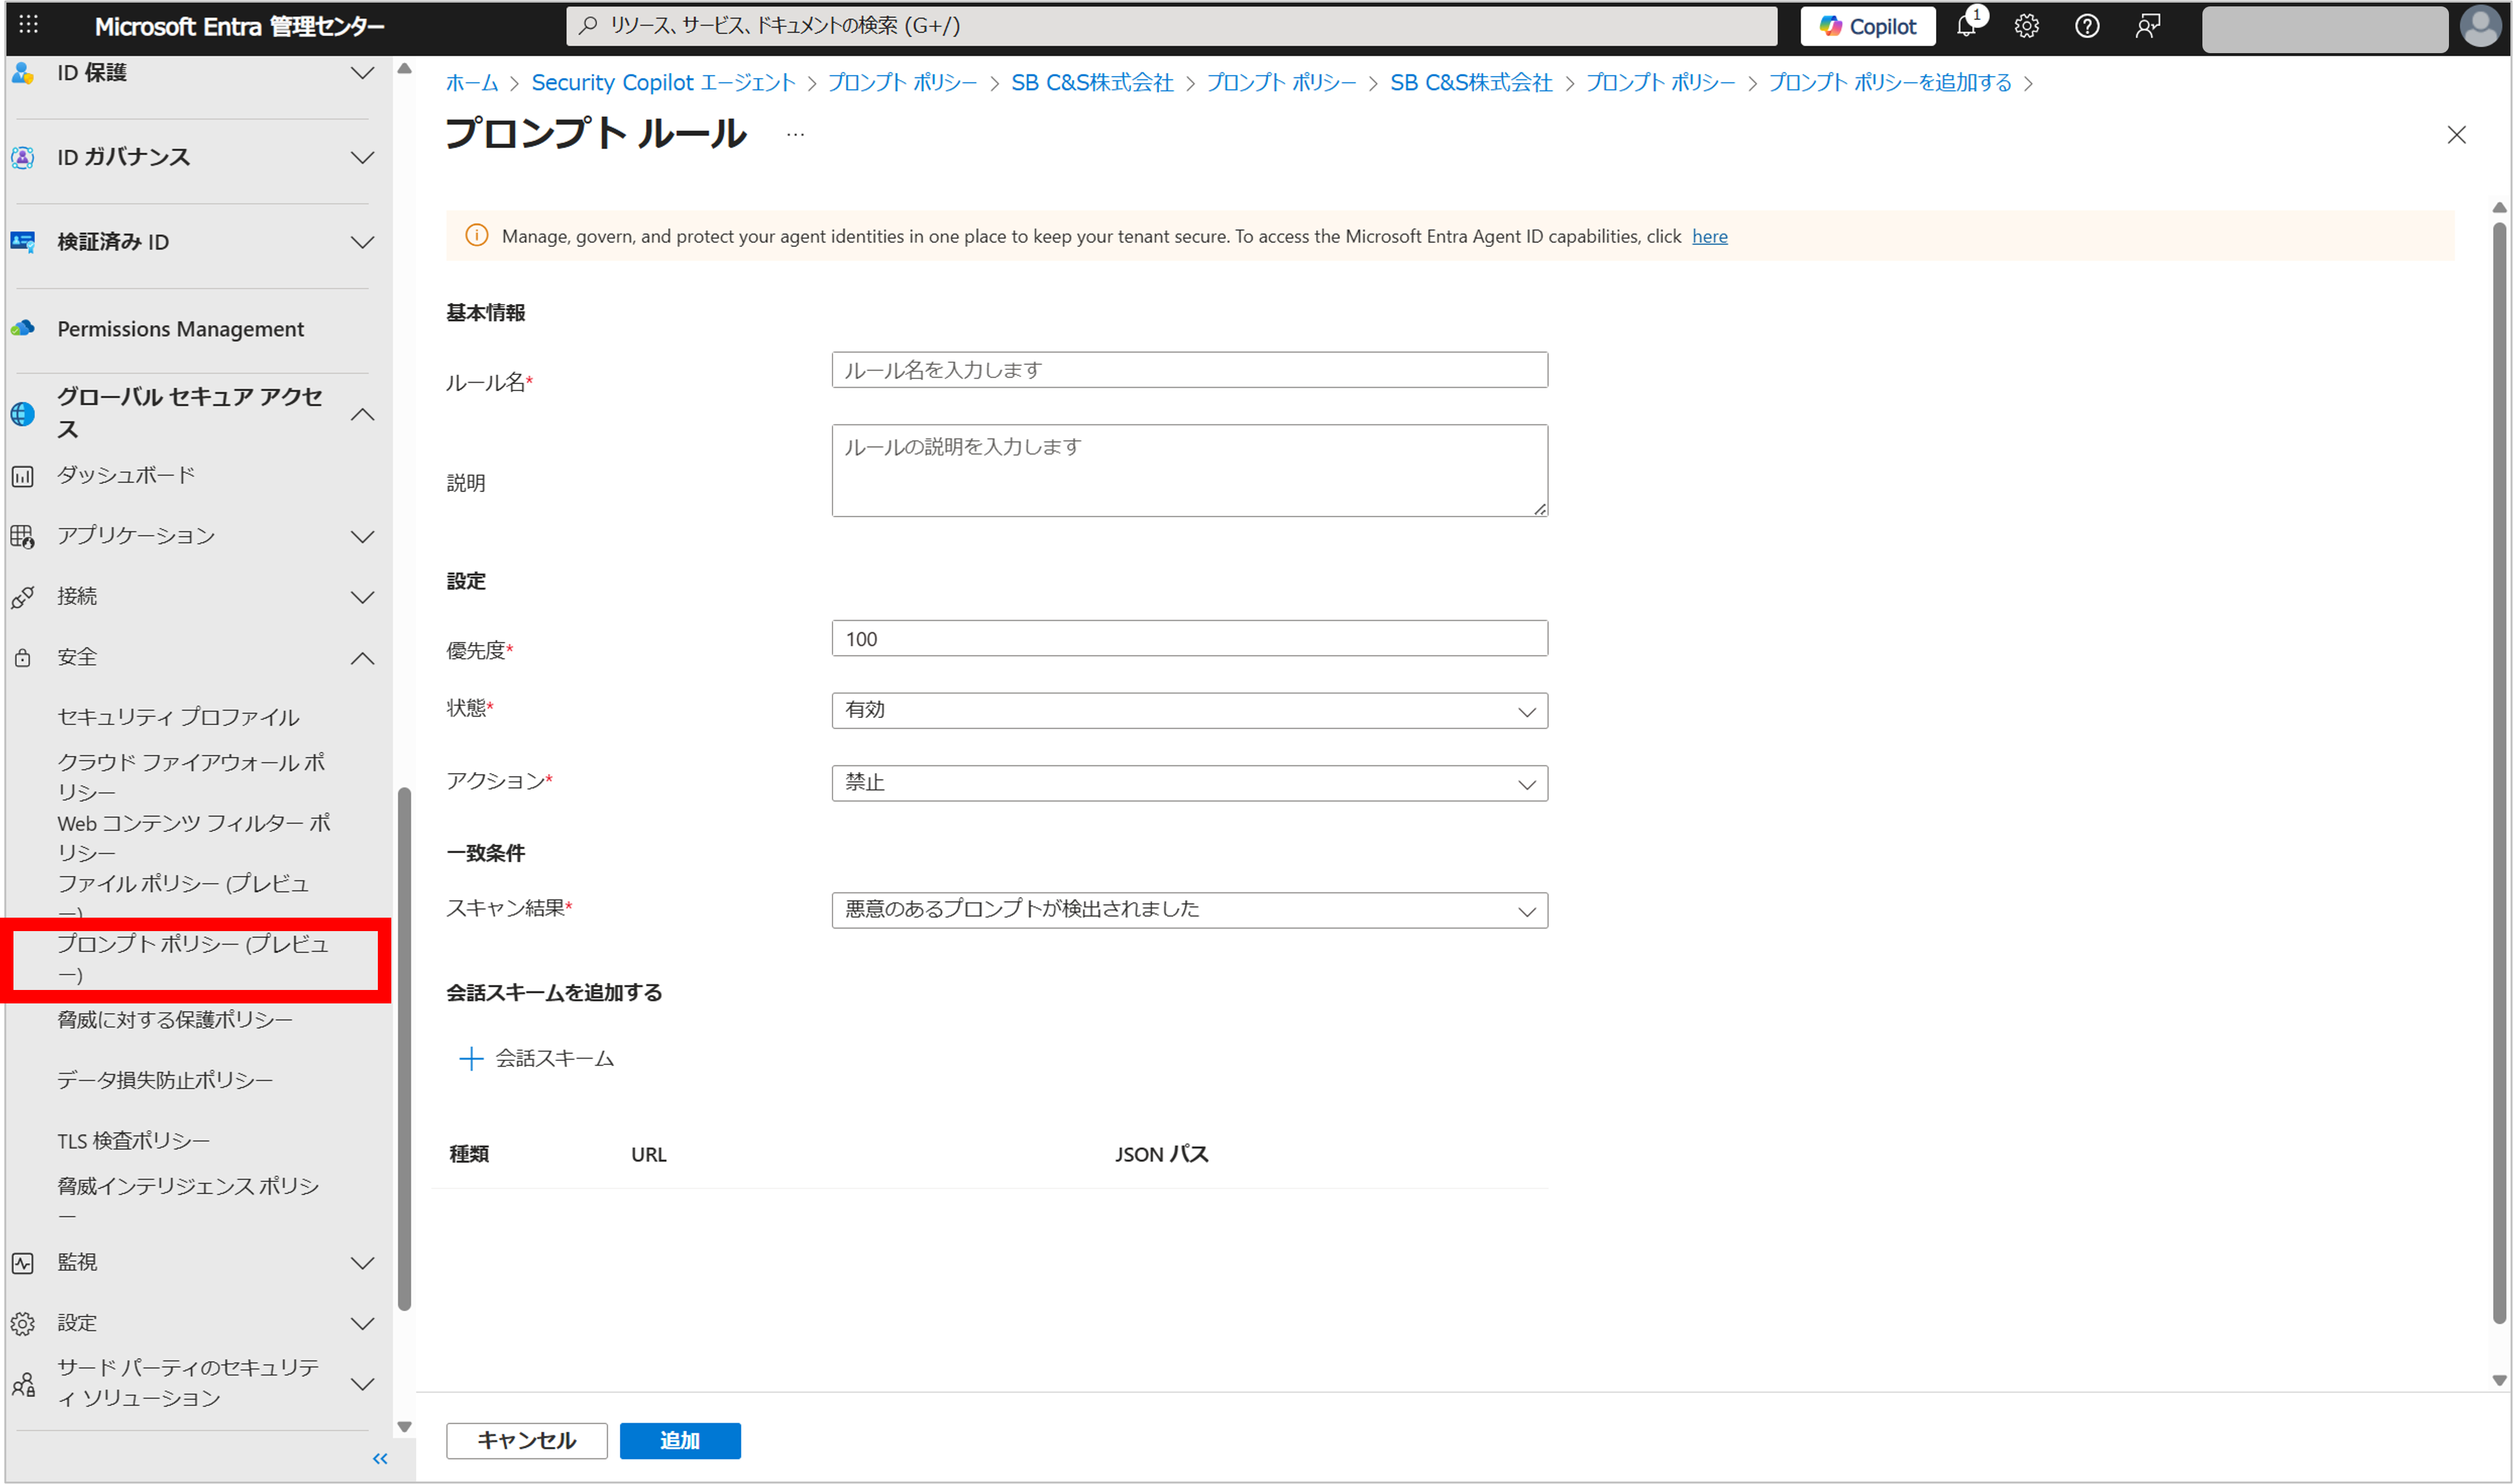Click the help question mark icon
This screenshot has width=2513, height=1484.
click(x=2086, y=26)
